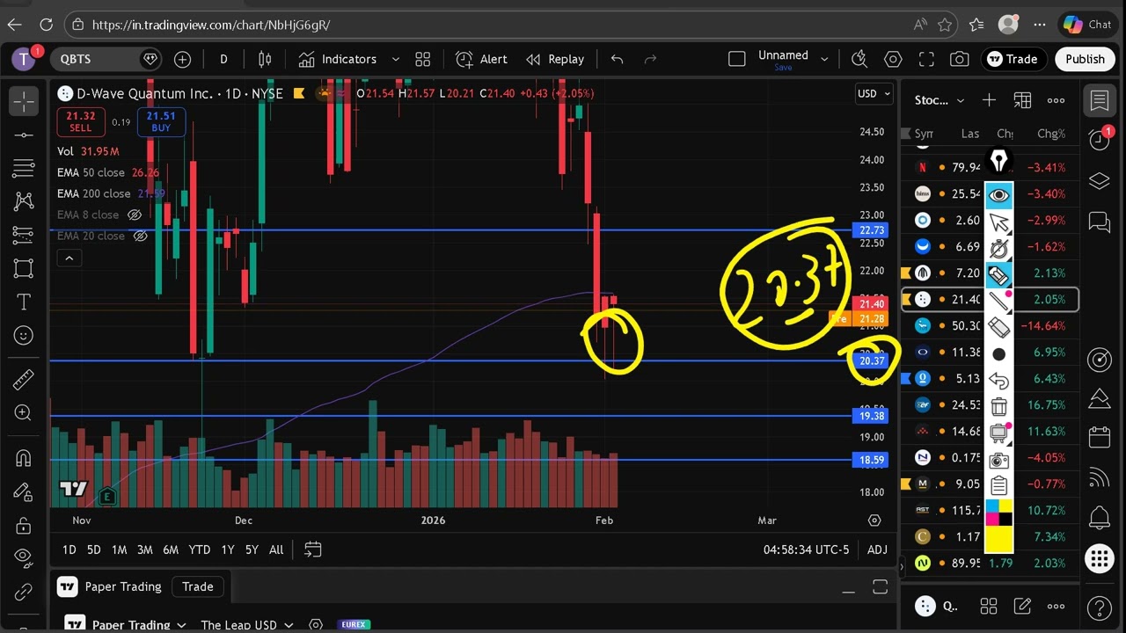Collapse the indicator legend chevron
The width and height of the screenshot is (1126, 633).
[x=69, y=258]
